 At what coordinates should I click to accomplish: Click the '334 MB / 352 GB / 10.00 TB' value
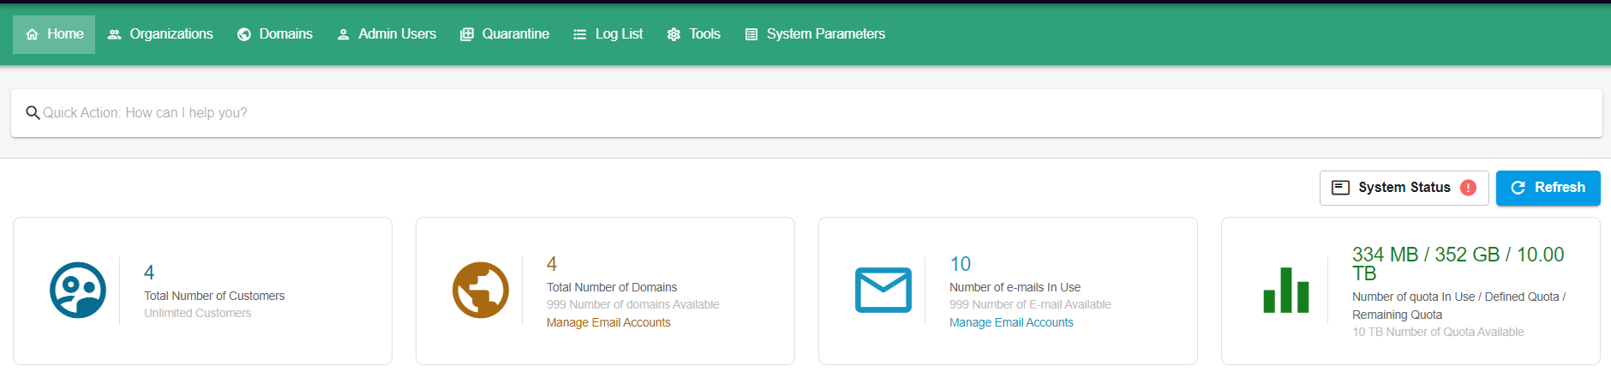click(1458, 264)
